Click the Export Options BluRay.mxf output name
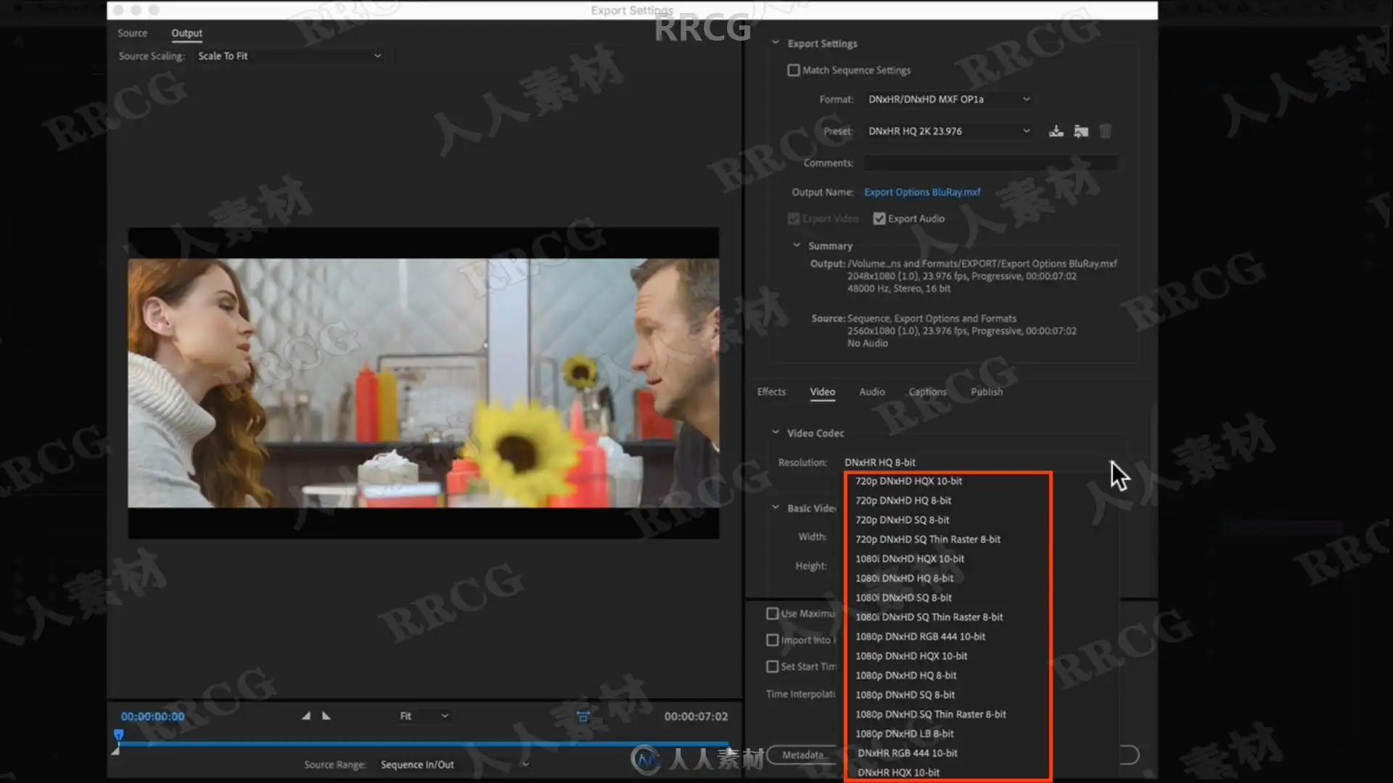Image resolution: width=1393 pixels, height=783 pixels. (921, 192)
